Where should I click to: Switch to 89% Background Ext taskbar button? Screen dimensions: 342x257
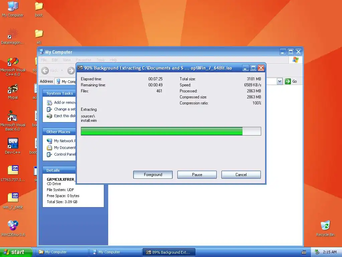tap(169, 252)
